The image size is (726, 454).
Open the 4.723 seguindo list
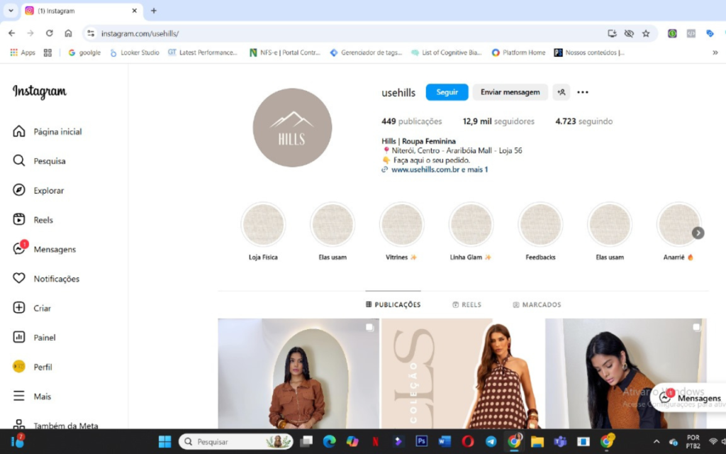pyautogui.click(x=584, y=121)
